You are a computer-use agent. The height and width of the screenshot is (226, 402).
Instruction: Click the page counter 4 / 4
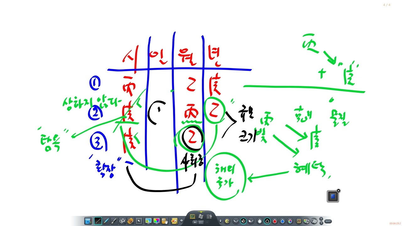[x=387, y=5]
